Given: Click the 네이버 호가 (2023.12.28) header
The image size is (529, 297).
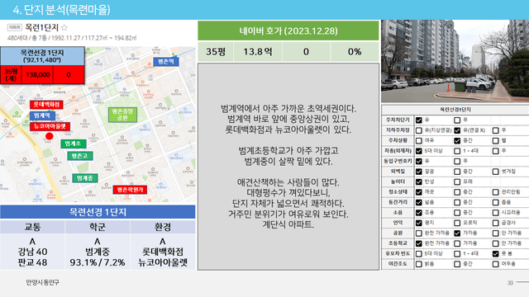Looking at the screenshot, I should [288, 31].
